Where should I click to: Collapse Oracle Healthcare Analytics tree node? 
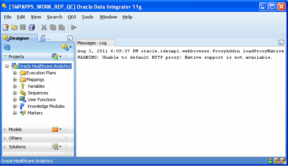pyautogui.click(x=7, y=66)
